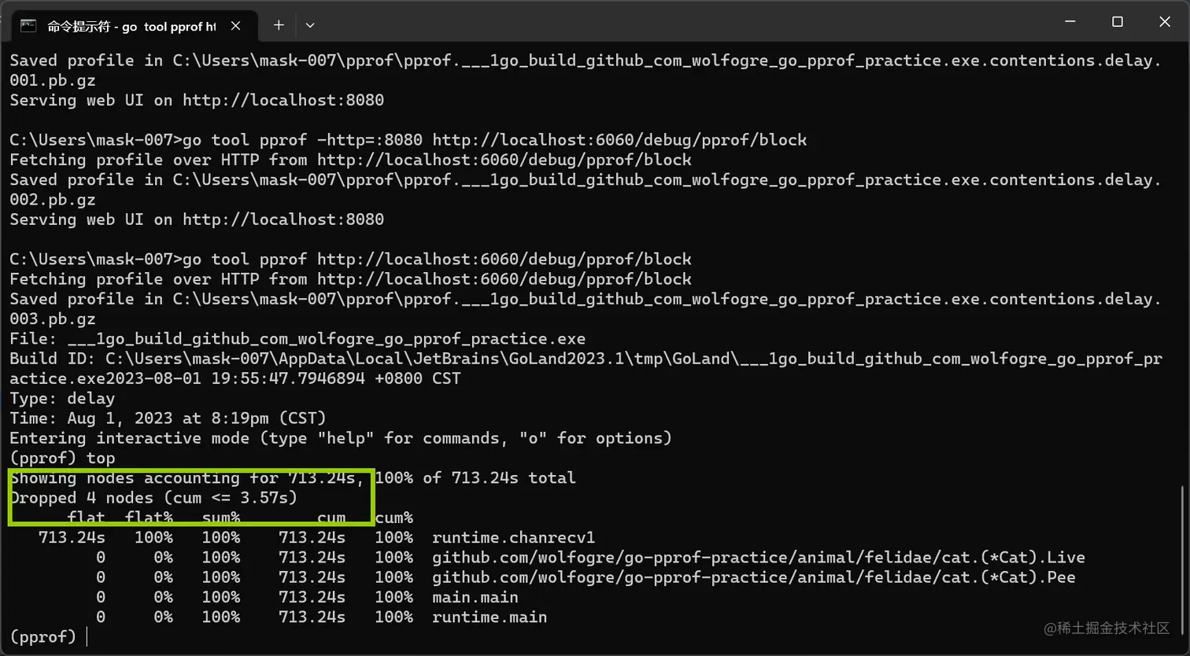This screenshot has width=1190, height=656.
Task: Click 002.pb.gz file name line
Action: point(53,199)
